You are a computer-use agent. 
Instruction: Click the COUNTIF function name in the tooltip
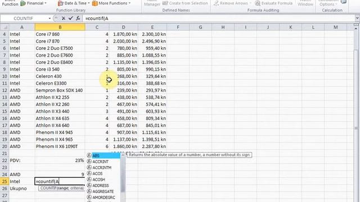(48, 188)
